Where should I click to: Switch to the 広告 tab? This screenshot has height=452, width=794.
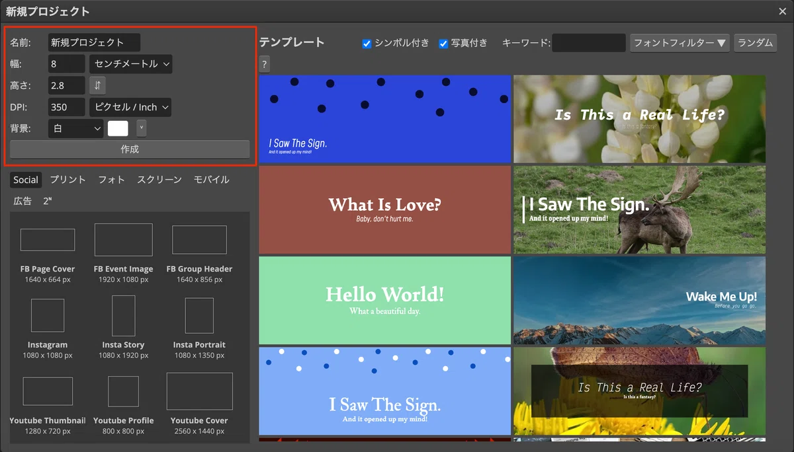[x=22, y=201]
